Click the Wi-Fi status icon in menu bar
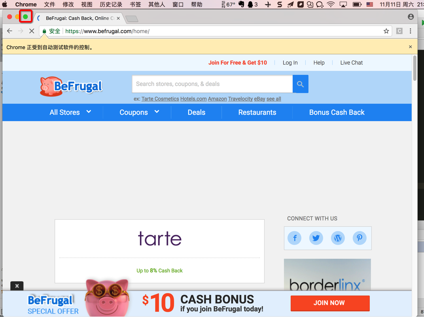424x317 pixels. click(x=330, y=4)
